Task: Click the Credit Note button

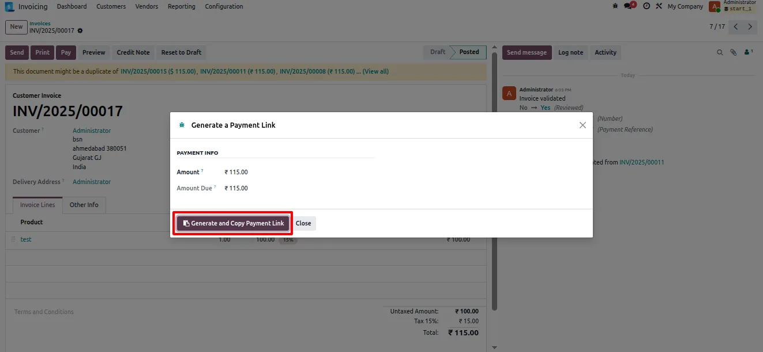Action: pyautogui.click(x=133, y=52)
